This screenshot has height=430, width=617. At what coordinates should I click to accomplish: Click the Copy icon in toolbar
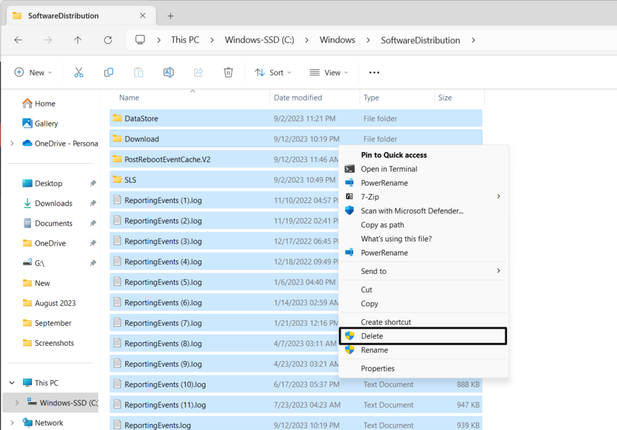point(108,72)
